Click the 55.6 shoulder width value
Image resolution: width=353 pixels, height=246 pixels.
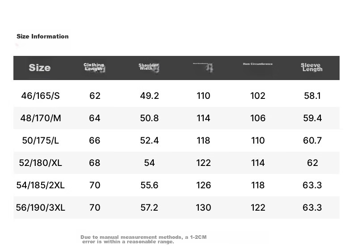pyautogui.click(x=150, y=185)
